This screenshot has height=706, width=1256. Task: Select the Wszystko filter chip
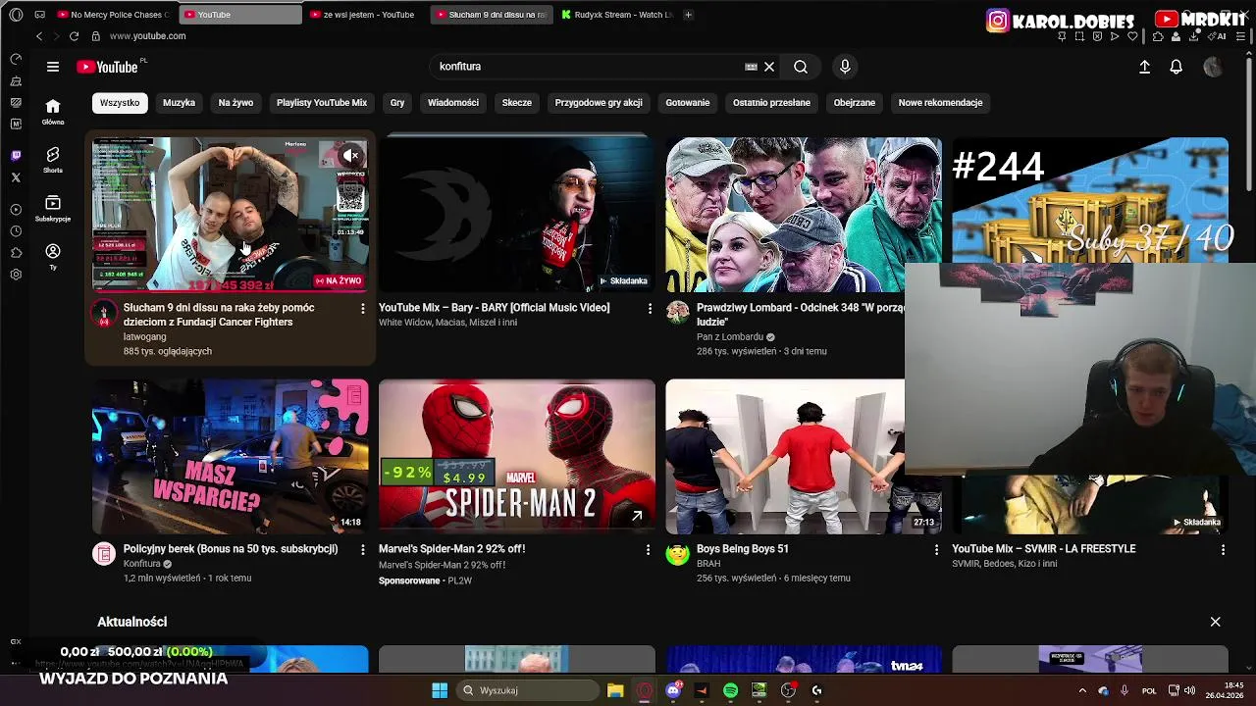[120, 102]
